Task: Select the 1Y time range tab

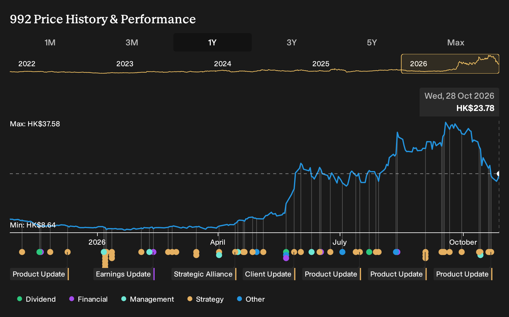Action: click(x=212, y=42)
